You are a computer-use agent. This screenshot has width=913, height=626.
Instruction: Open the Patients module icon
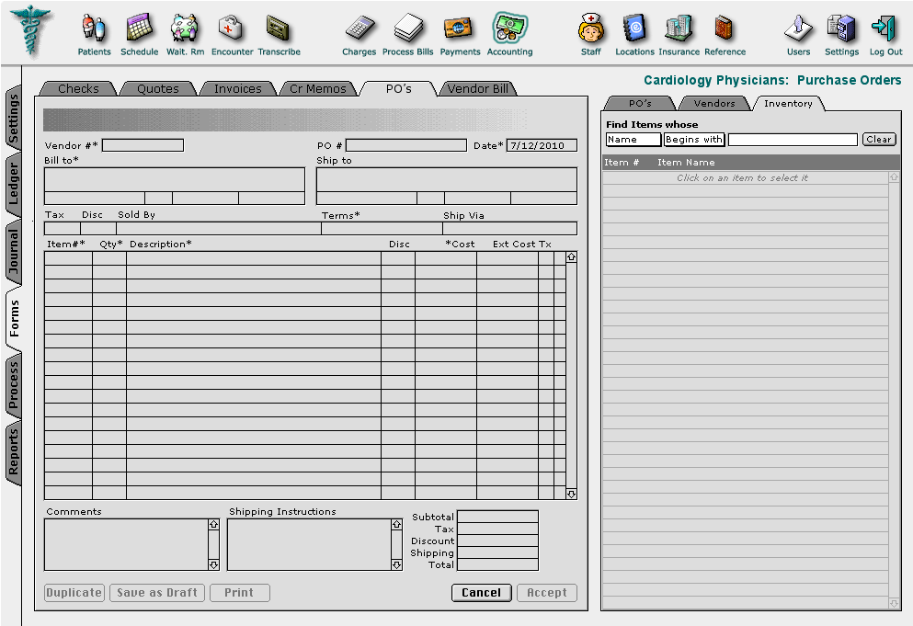(94, 28)
